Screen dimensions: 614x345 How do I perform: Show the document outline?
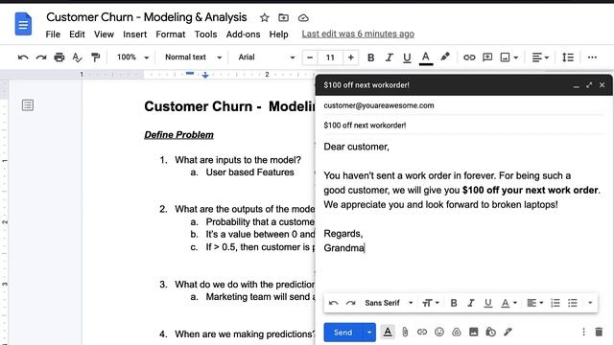click(x=28, y=104)
